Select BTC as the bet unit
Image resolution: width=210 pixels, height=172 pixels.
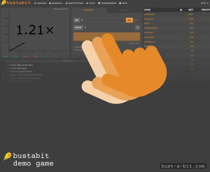[137, 20]
